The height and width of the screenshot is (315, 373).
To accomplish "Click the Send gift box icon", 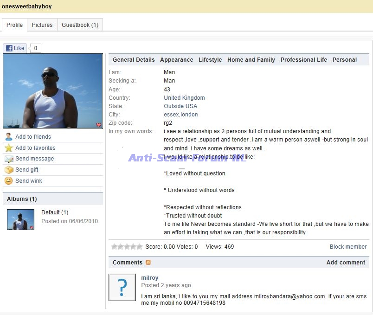I will click(x=8, y=170).
